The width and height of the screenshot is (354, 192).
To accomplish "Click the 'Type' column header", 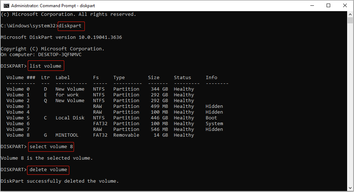I will (x=119, y=78).
